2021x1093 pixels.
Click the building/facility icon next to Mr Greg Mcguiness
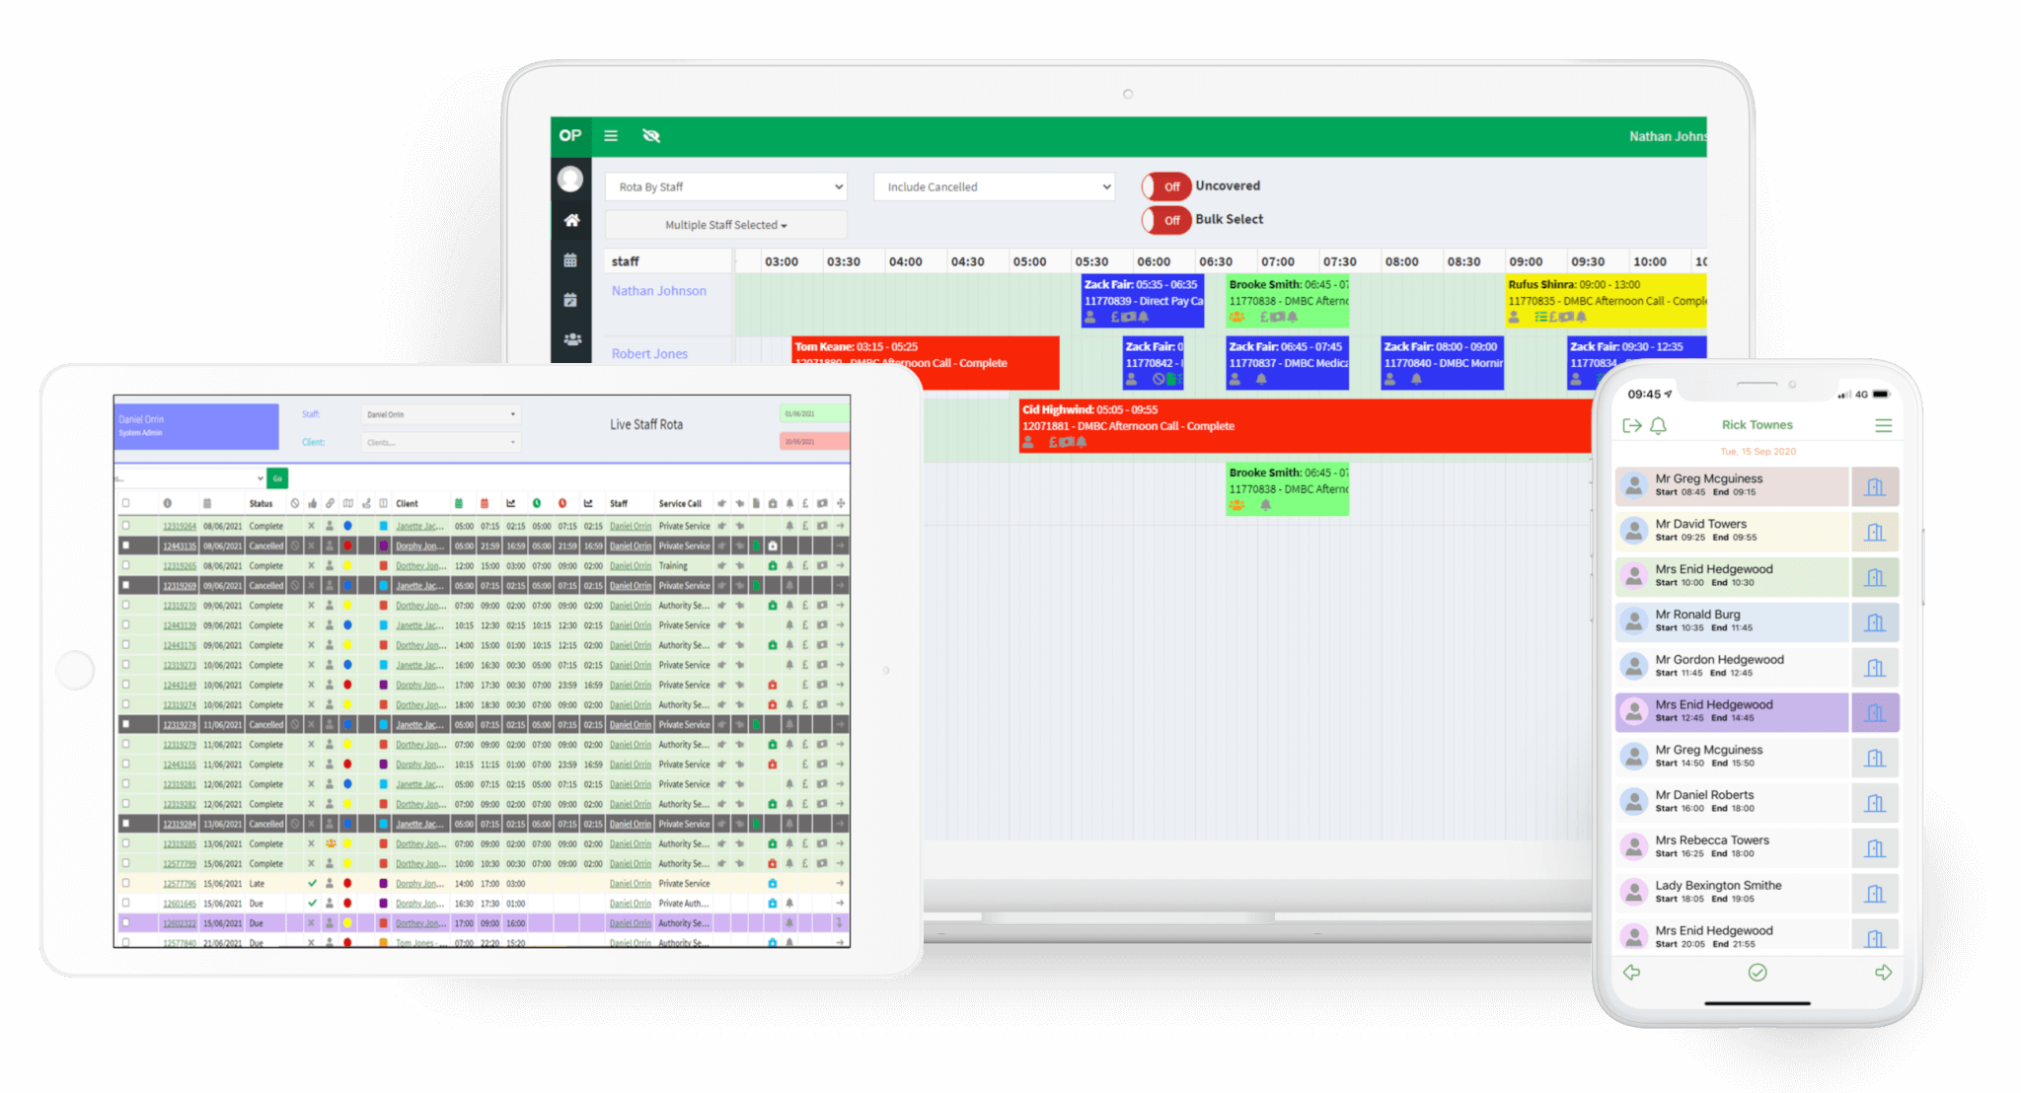point(1881,486)
